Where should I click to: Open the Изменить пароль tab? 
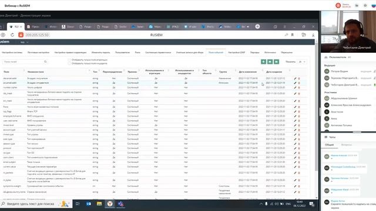[100, 52]
